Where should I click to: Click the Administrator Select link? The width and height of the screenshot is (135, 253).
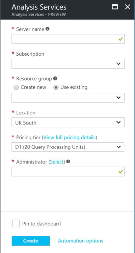pos(57,162)
